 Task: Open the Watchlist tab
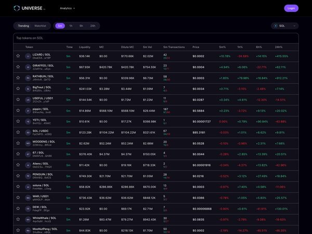[x=40, y=26]
